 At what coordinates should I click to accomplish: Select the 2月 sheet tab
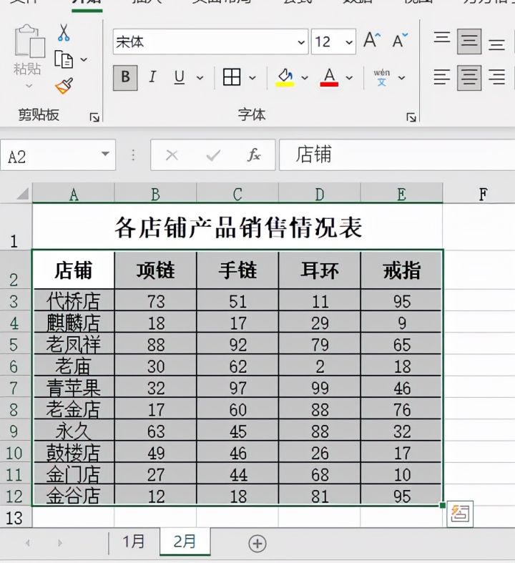point(185,542)
